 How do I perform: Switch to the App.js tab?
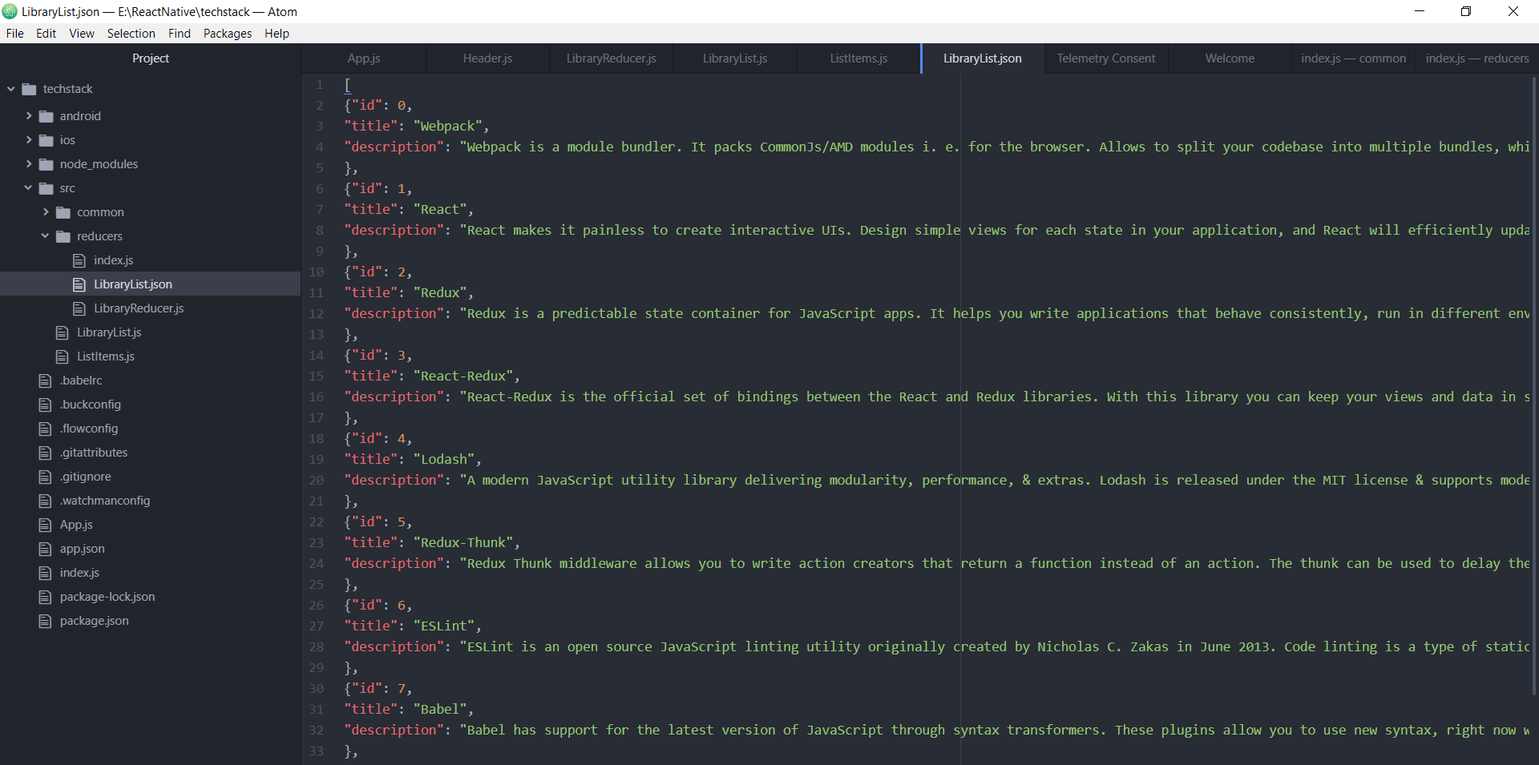364,58
